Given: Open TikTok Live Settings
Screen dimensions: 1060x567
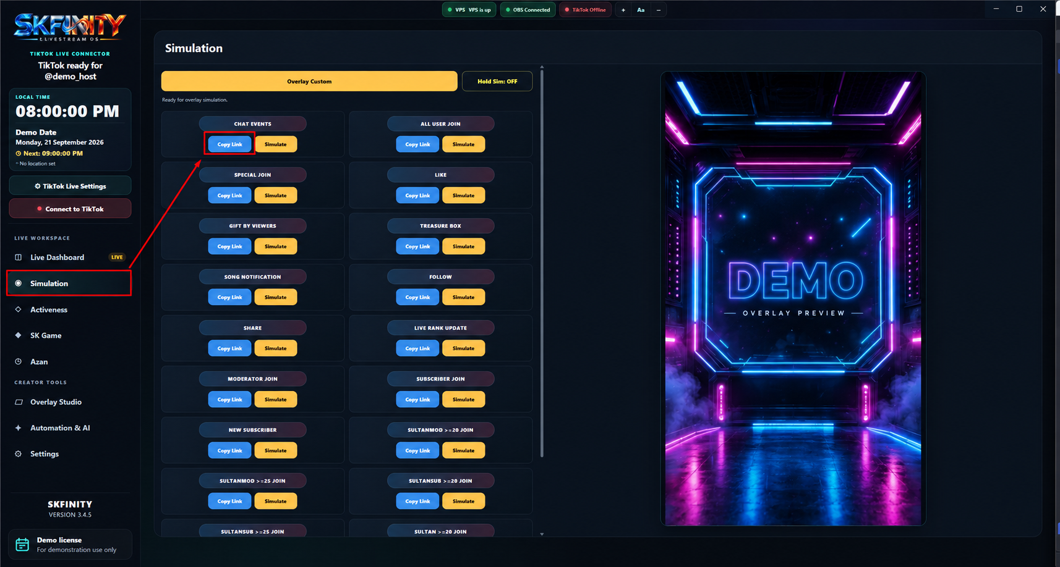Looking at the screenshot, I should [70, 186].
